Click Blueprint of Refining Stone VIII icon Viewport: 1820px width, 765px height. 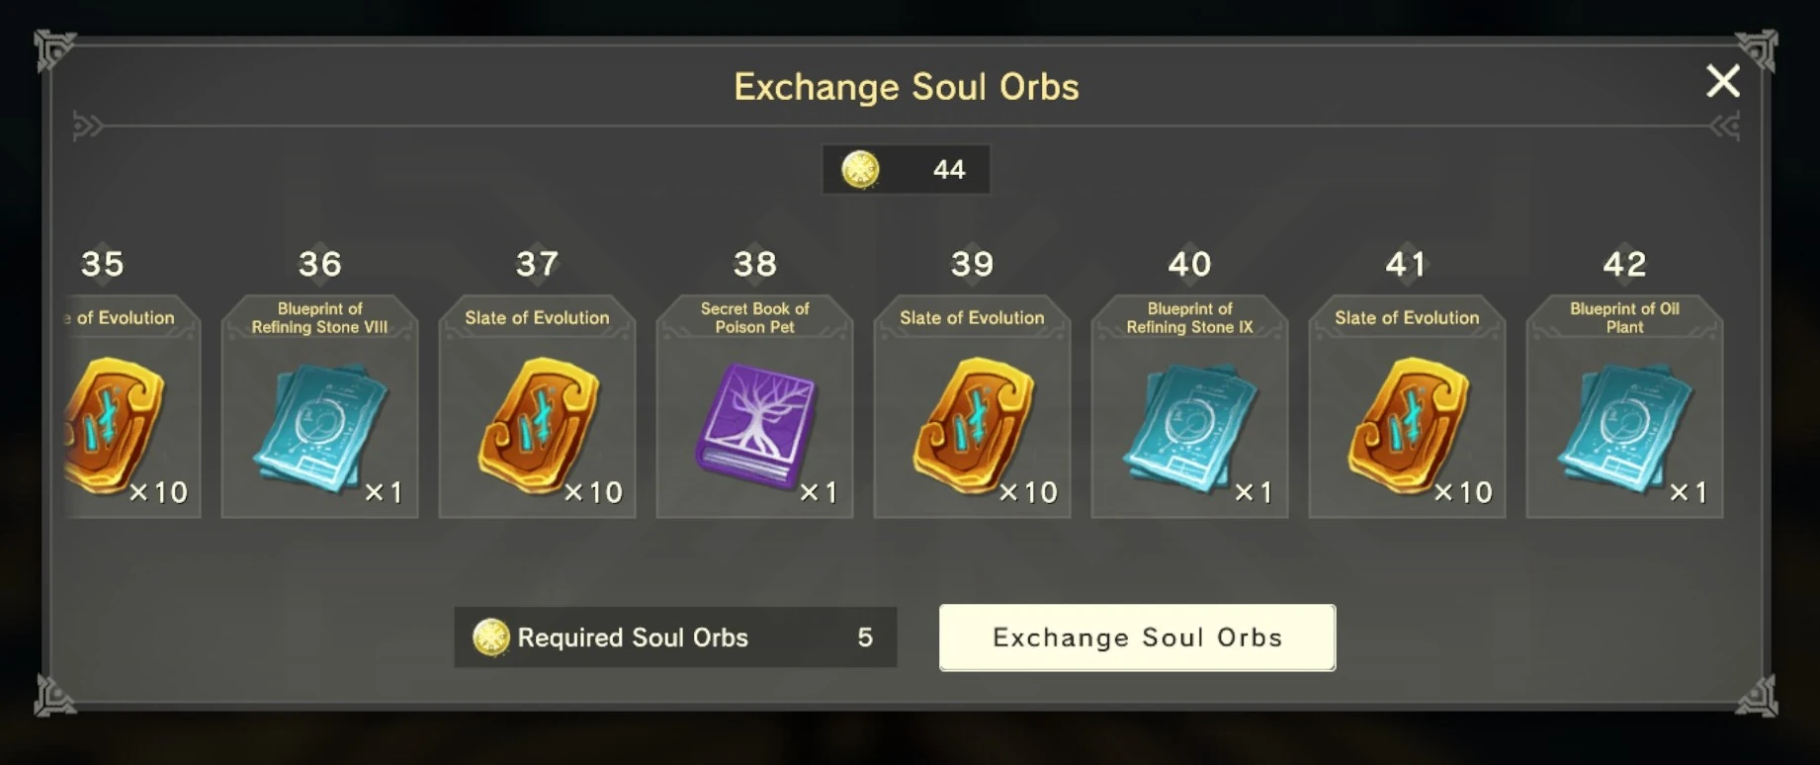(x=319, y=428)
